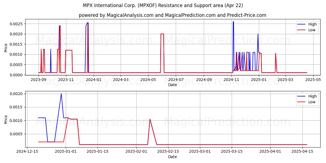Click the 2024-07 tick label
The width and height of the screenshot is (326, 163).
tap(176, 80)
